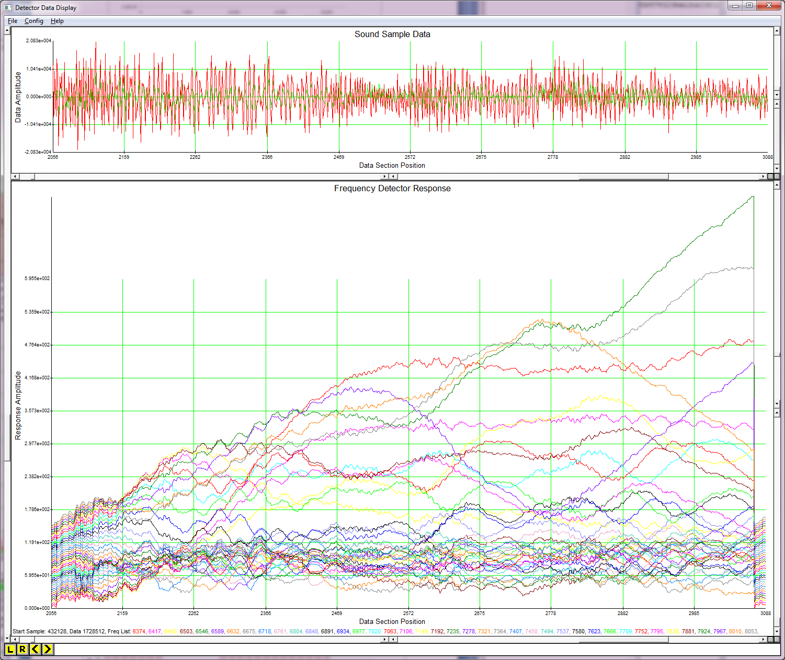Open the File menu

click(12, 21)
